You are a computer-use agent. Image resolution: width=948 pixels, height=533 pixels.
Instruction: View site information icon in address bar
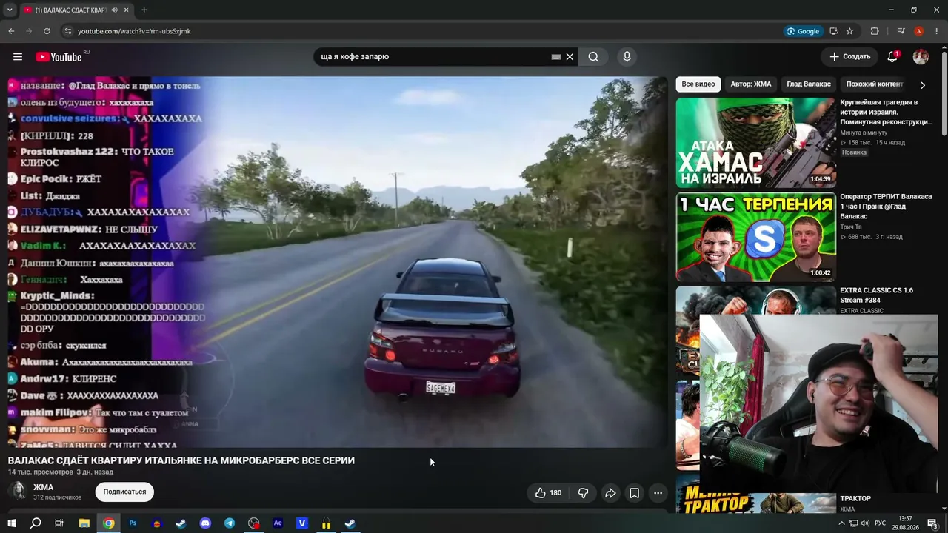click(67, 31)
